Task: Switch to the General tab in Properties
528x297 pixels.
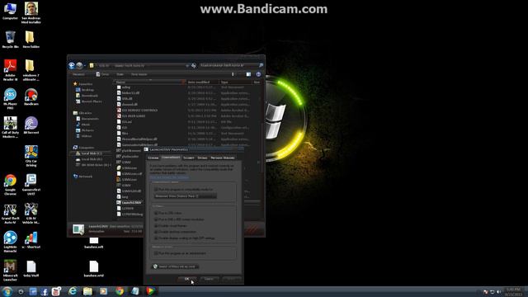Action: pyautogui.click(x=153, y=158)
